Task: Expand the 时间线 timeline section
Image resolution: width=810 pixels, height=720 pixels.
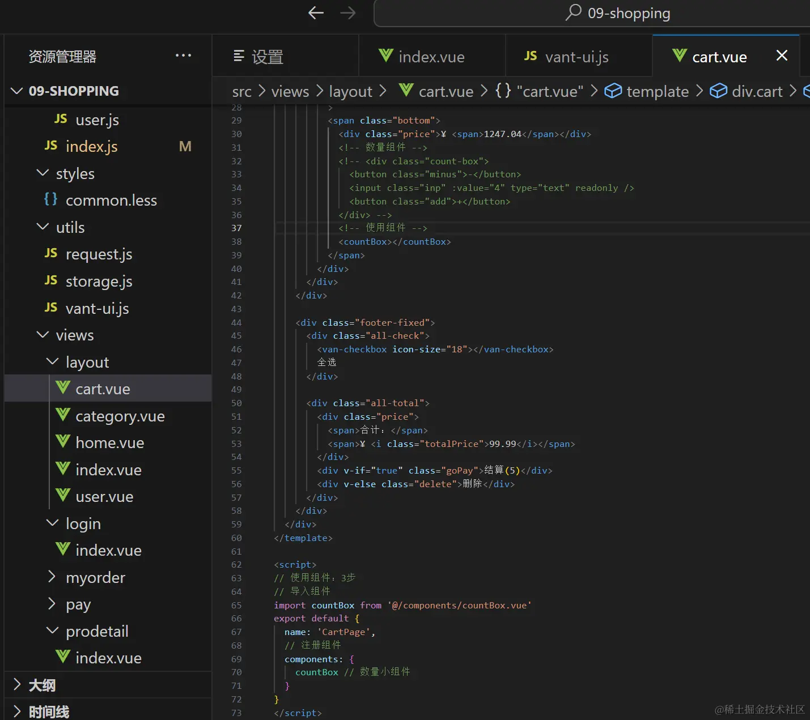Action: (x=17, y=712)
